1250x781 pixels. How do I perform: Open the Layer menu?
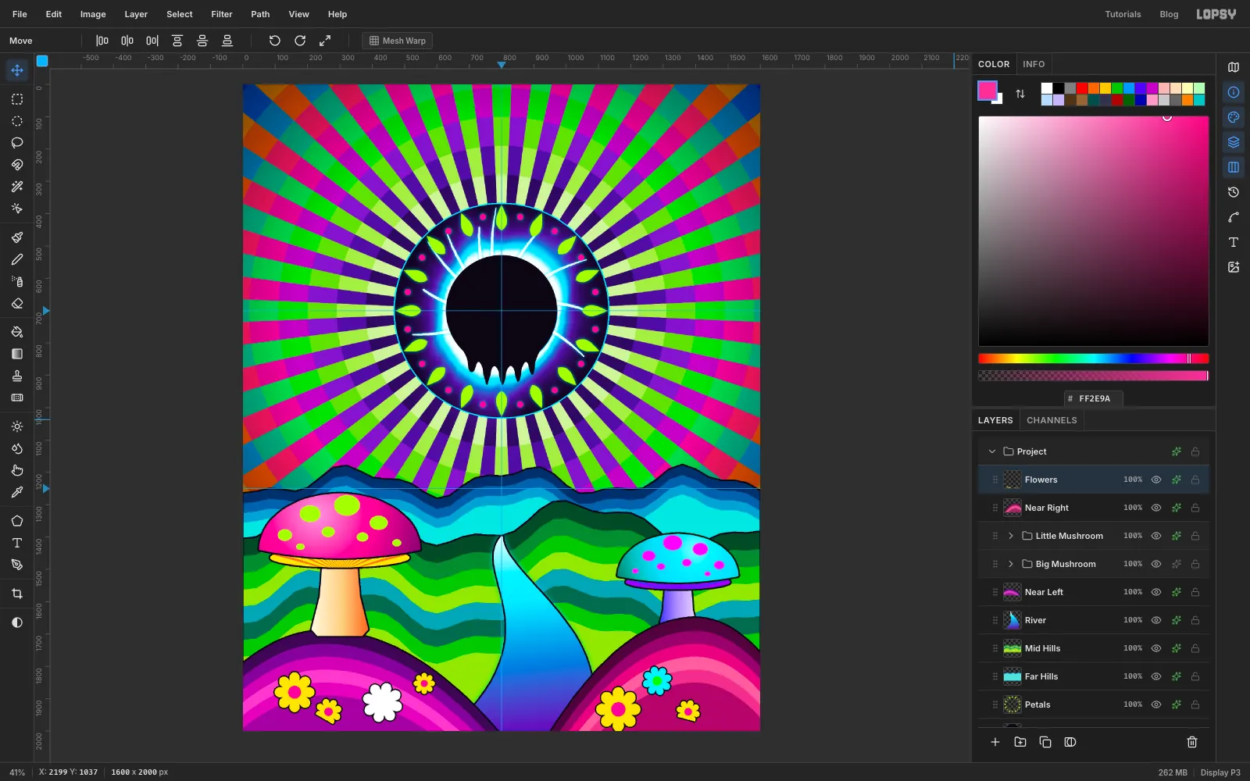[x=136, y=14]
